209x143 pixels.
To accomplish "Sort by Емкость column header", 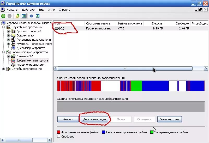I will tap(154, 23).
